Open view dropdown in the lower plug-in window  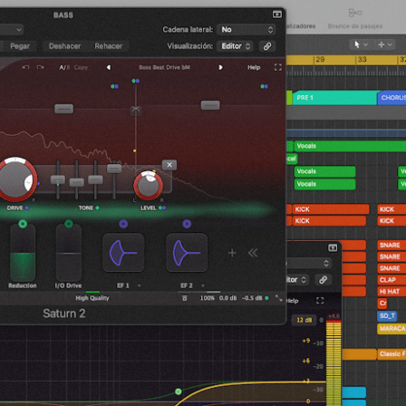click(296, 280)
